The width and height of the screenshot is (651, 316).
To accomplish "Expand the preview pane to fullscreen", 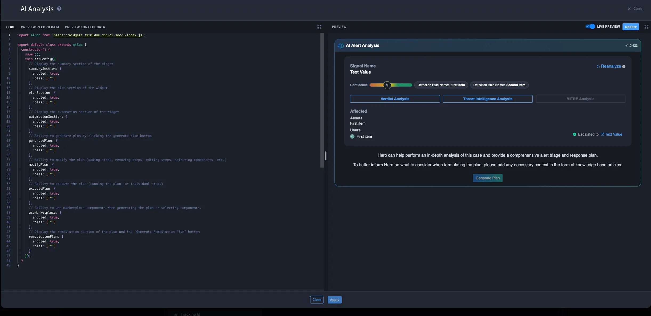I will pos(646,27).
